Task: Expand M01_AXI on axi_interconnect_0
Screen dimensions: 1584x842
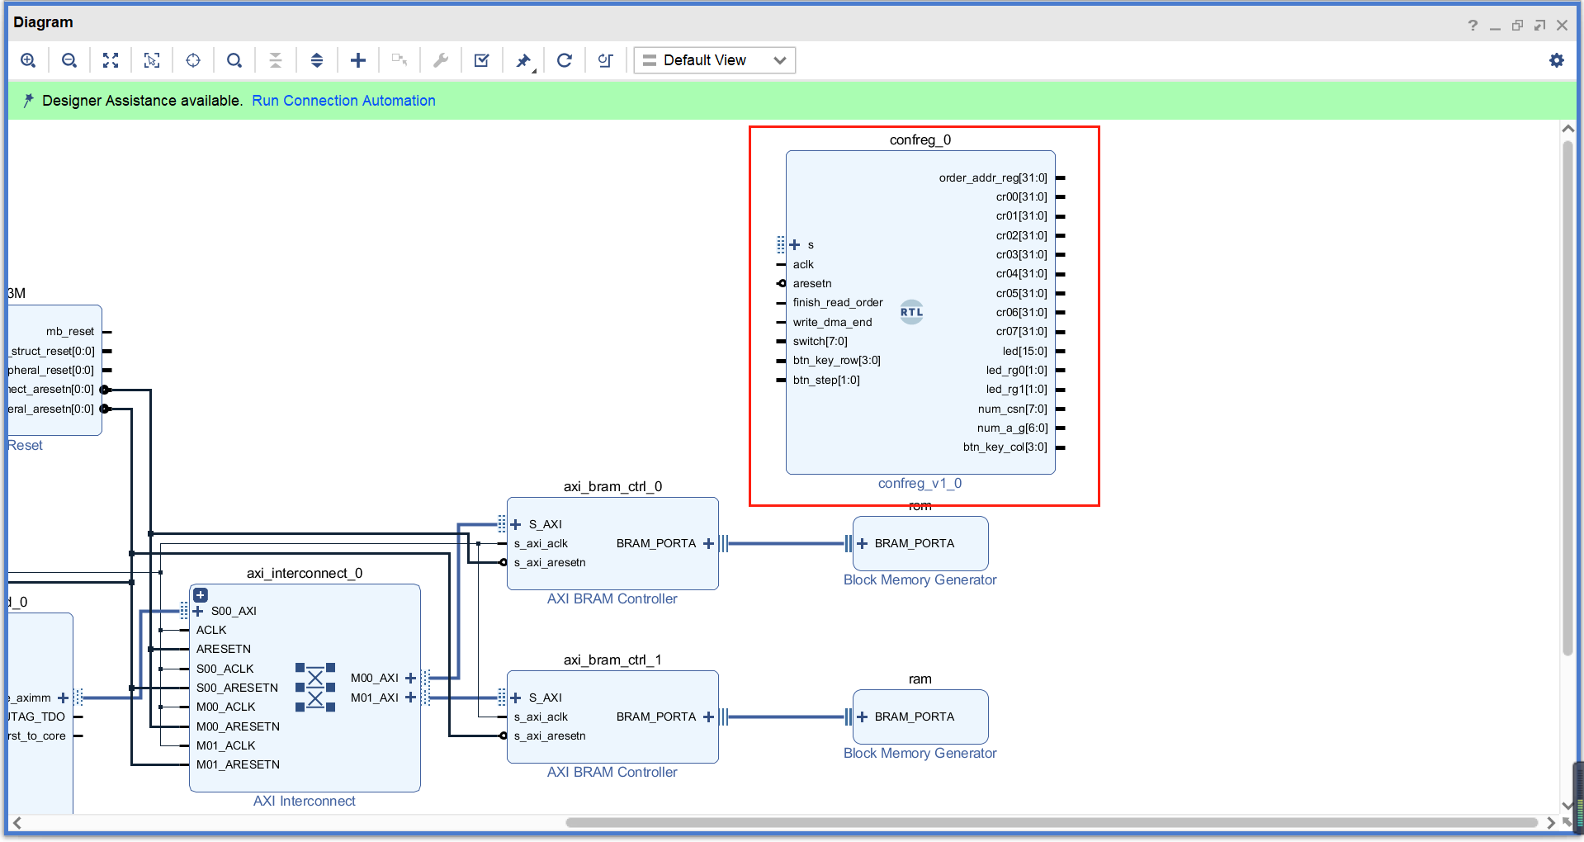Action: click(x=410, y=698)
